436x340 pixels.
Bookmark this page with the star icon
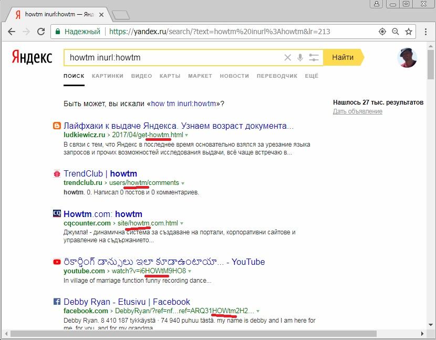pyautogui.click(x=409, y=32)
